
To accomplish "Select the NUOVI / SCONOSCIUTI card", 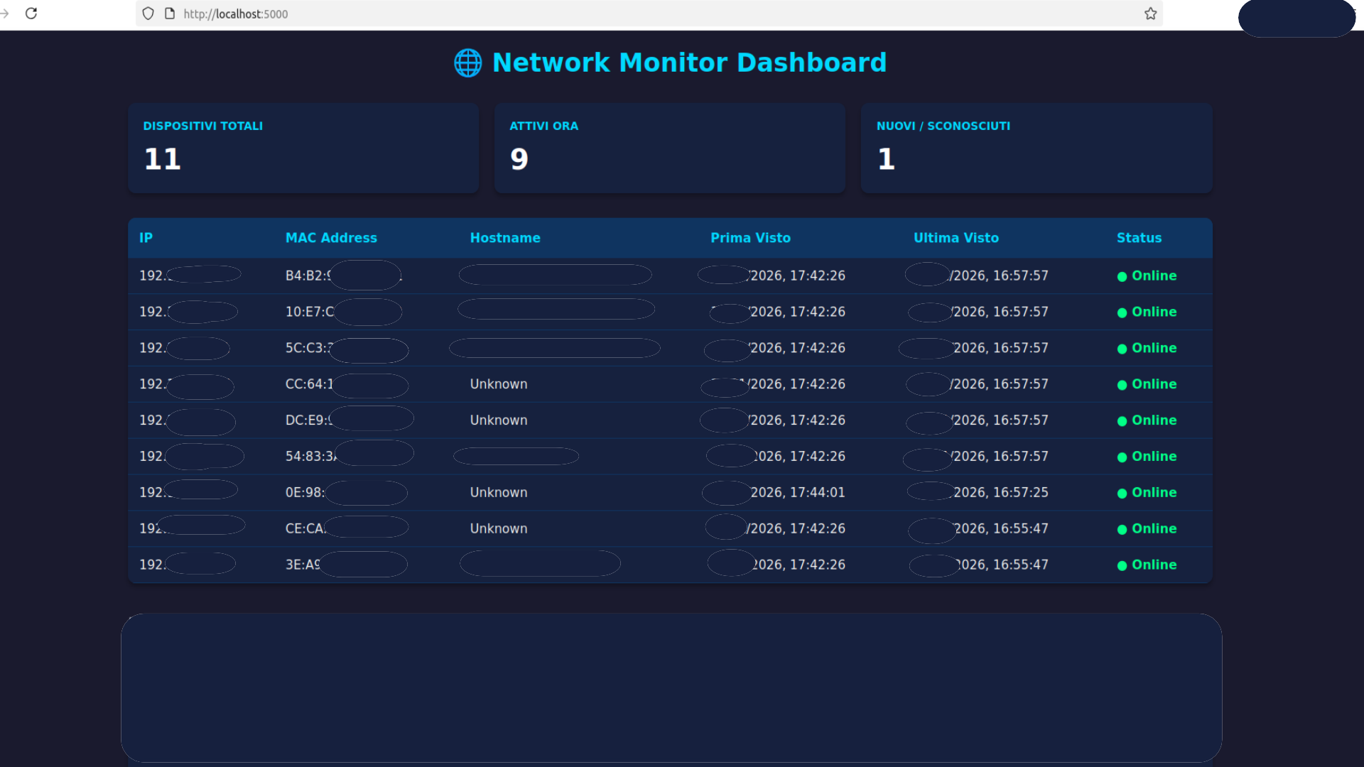I will click(1036, 148).
